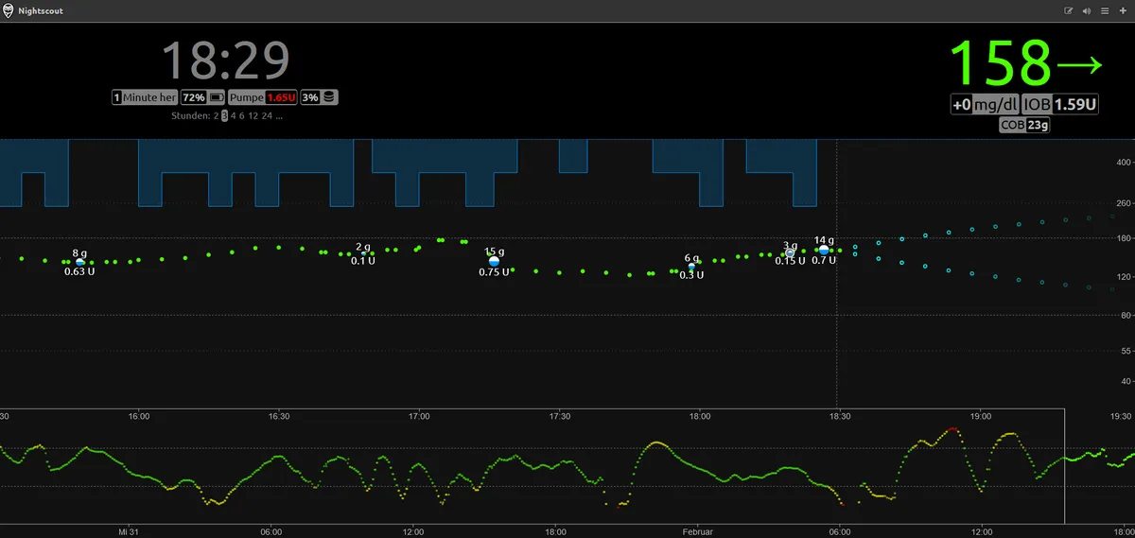The height and width of the screenshot is (538, 1135).
Task: Click the Februar label on overview axis
Action: [697, 531]
